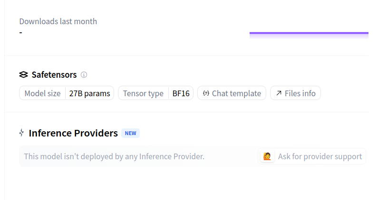Viewport: 378px width, 200px height.
Task: Click the Files info arrow icon
Action: click(x=279, y=93)
